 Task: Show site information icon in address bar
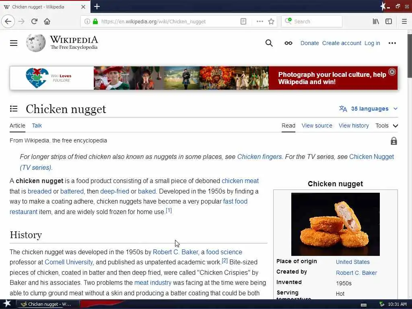tap(87, 21)
